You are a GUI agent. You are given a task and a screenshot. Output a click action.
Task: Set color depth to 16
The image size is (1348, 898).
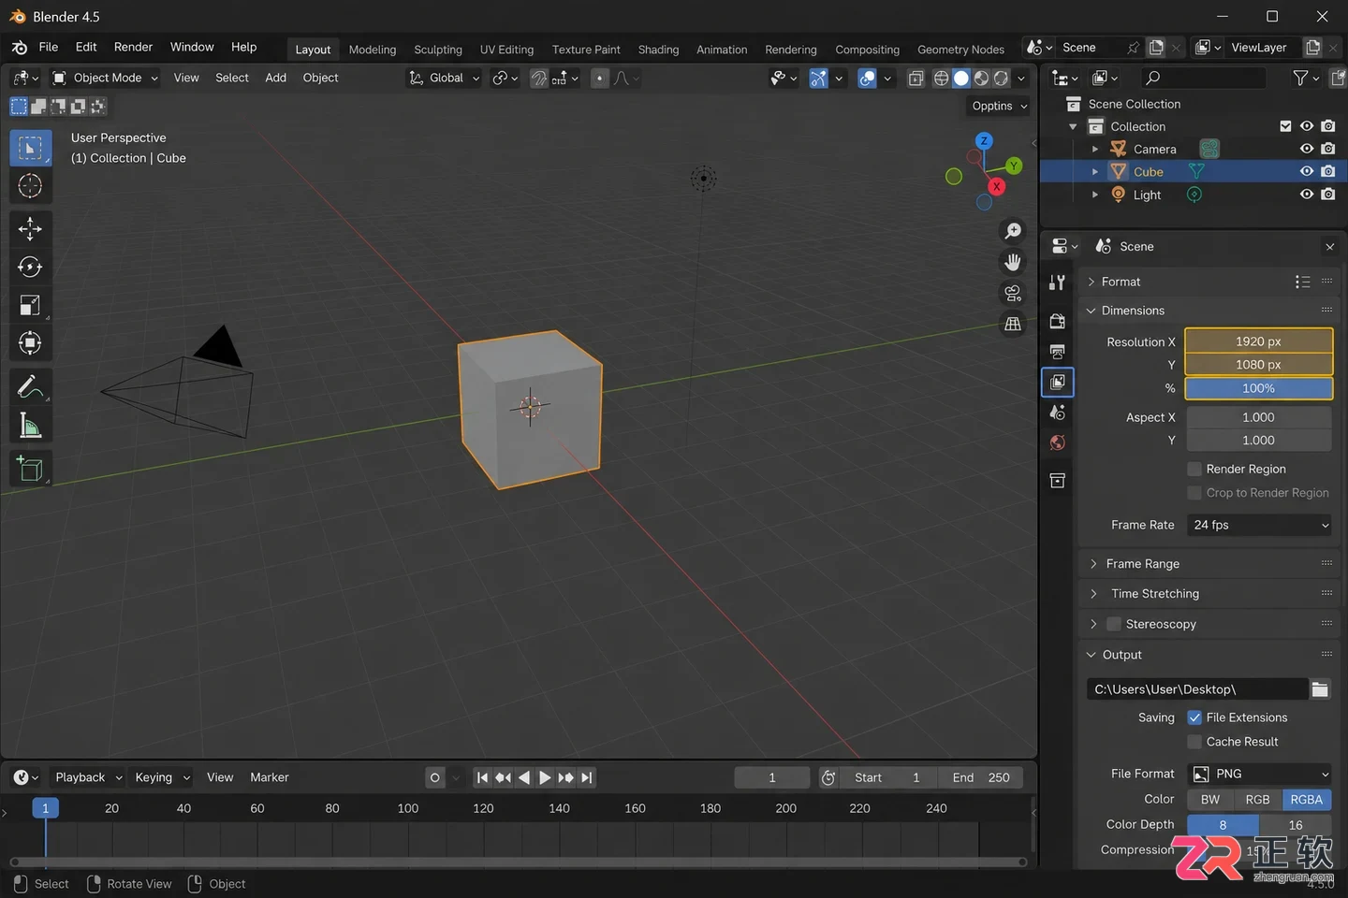click(1296, 825)
